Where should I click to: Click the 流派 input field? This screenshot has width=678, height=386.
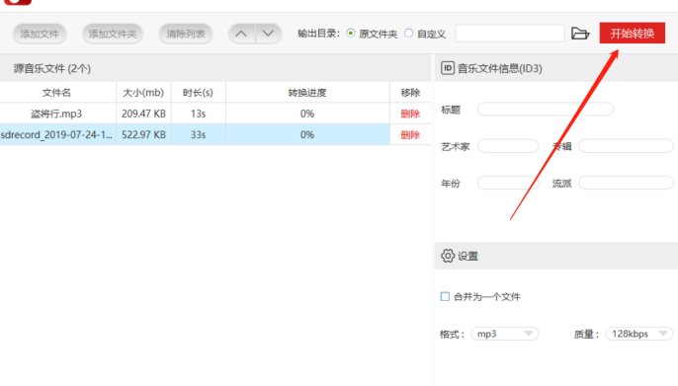(627, 183)
